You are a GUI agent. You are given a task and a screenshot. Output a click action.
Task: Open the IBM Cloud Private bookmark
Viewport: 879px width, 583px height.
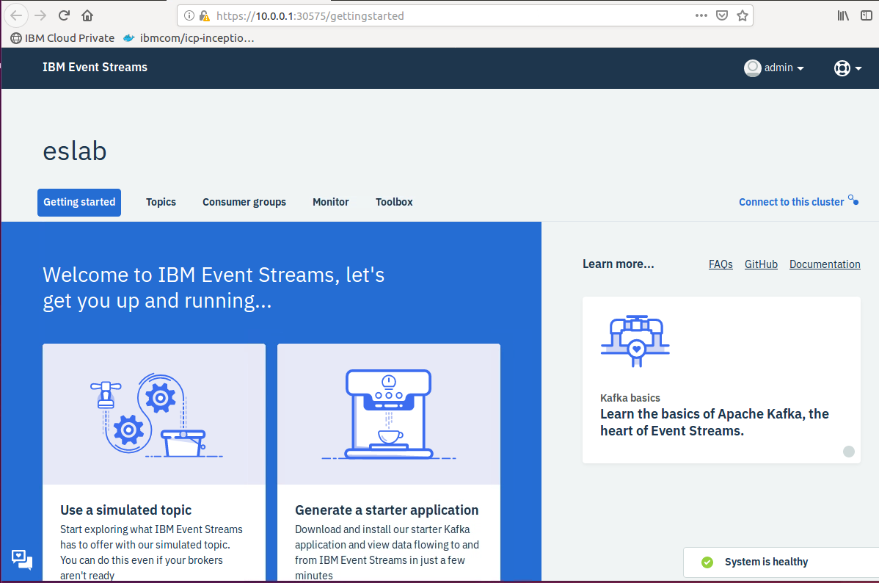62,38
